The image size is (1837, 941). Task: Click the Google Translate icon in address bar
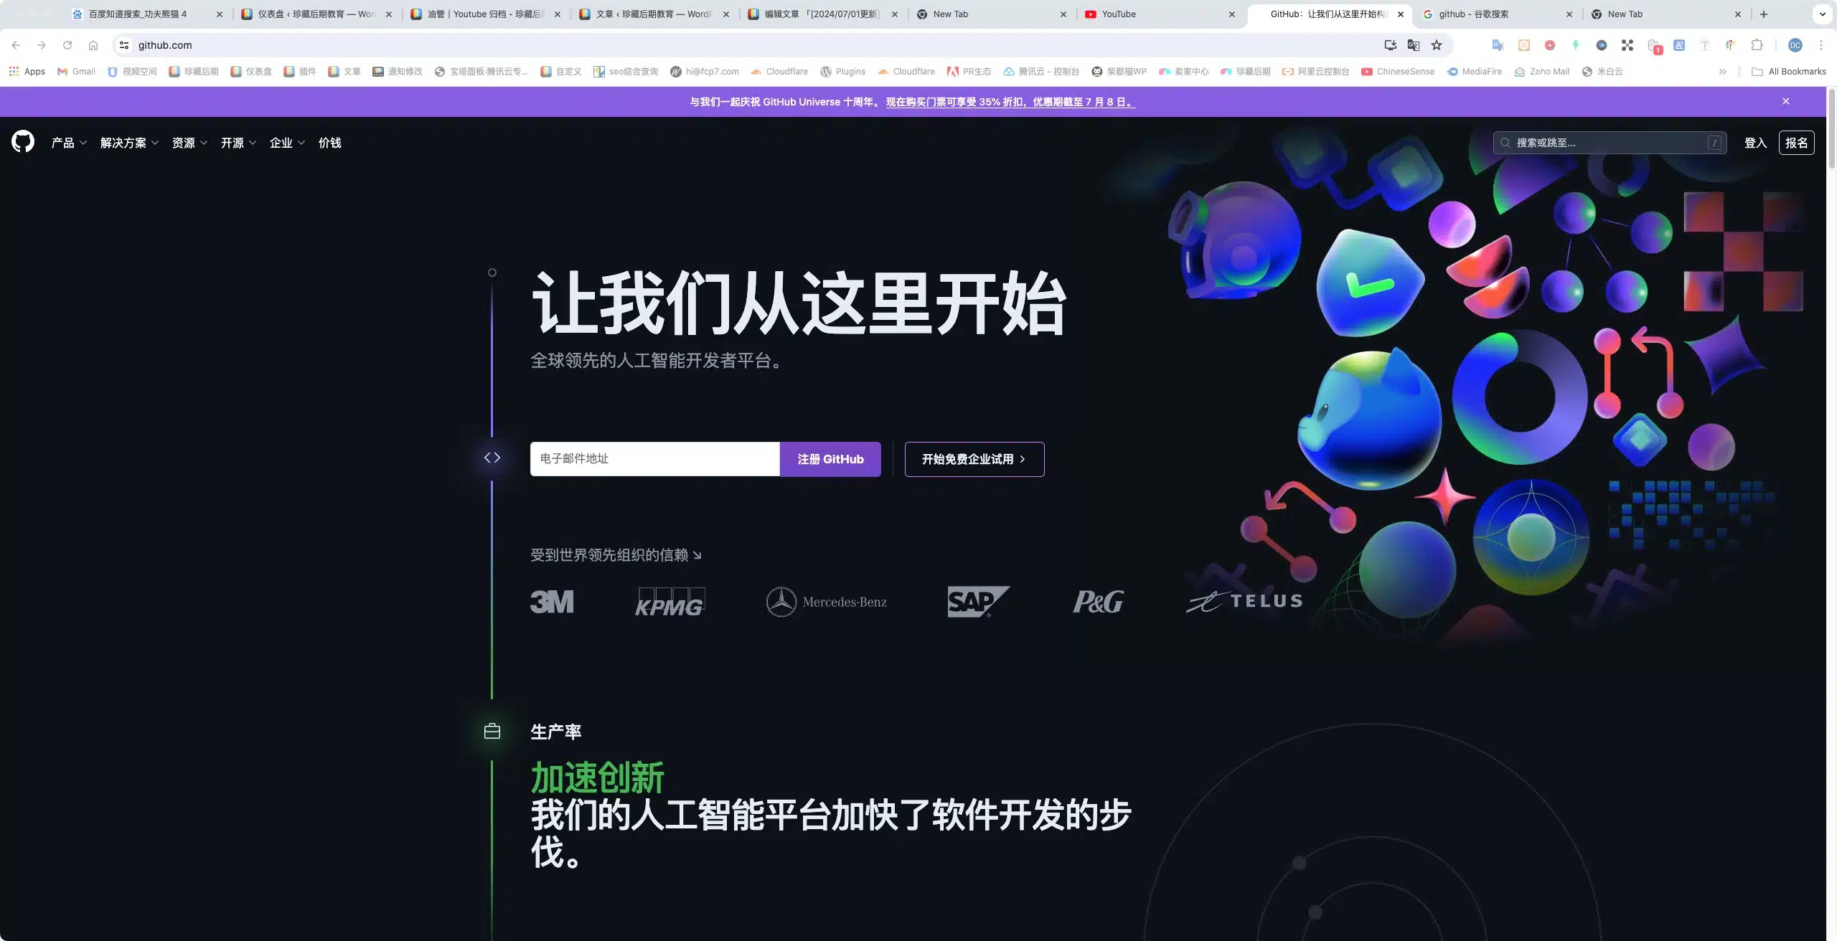(1414, 45)
